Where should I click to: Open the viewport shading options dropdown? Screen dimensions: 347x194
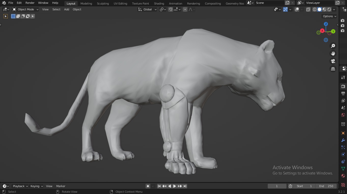point(334,9)
